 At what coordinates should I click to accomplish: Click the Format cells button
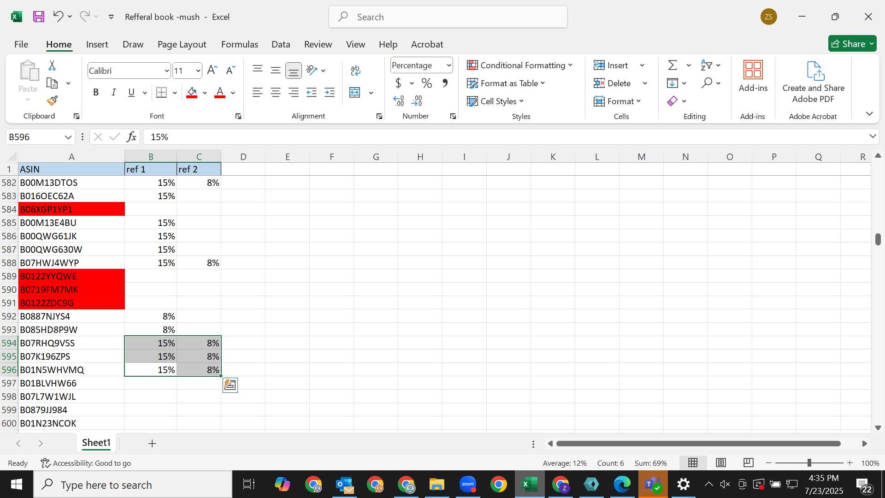tap(617, 101)
